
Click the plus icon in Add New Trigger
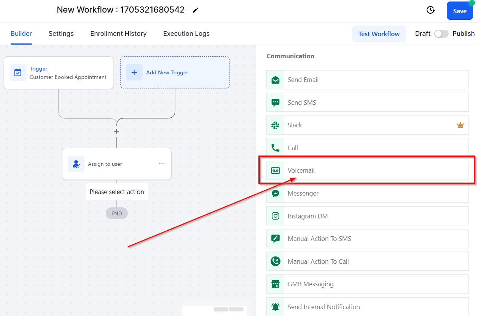[x=134, y=72]
